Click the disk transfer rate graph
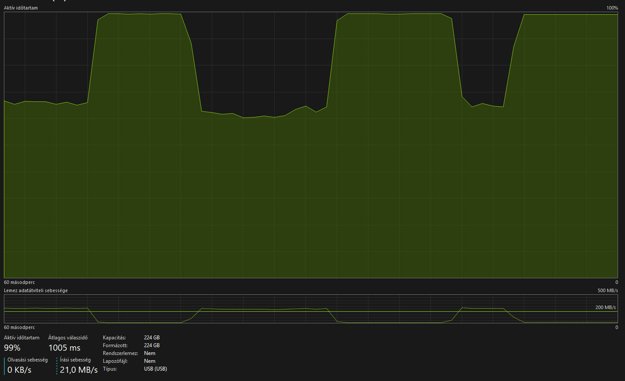 [311, 309]
